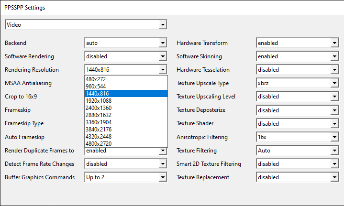Click the Software Skinning label
This screenshot has width=344, height=206.
click(x=199, y=56)
